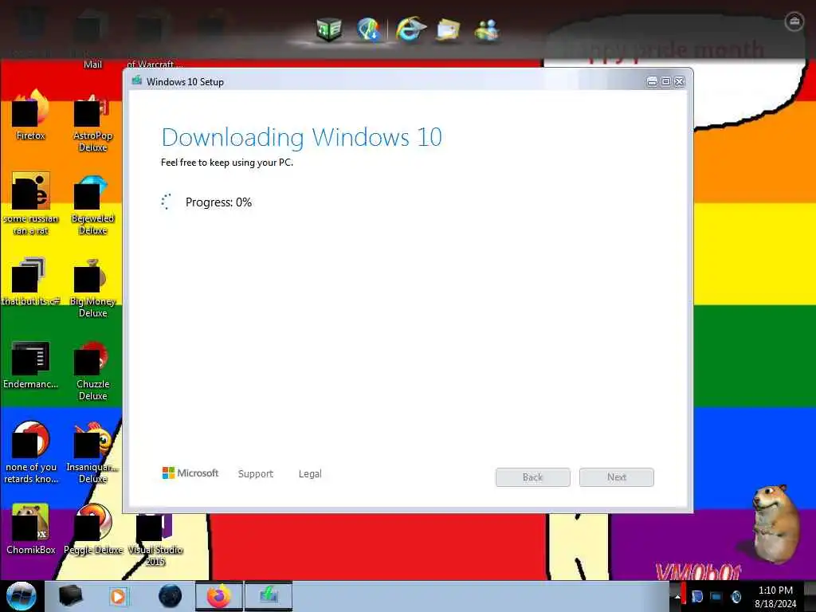Select the 'that but its c#' icon
Screen dimensions: 816x612
[x=31, y=281]
